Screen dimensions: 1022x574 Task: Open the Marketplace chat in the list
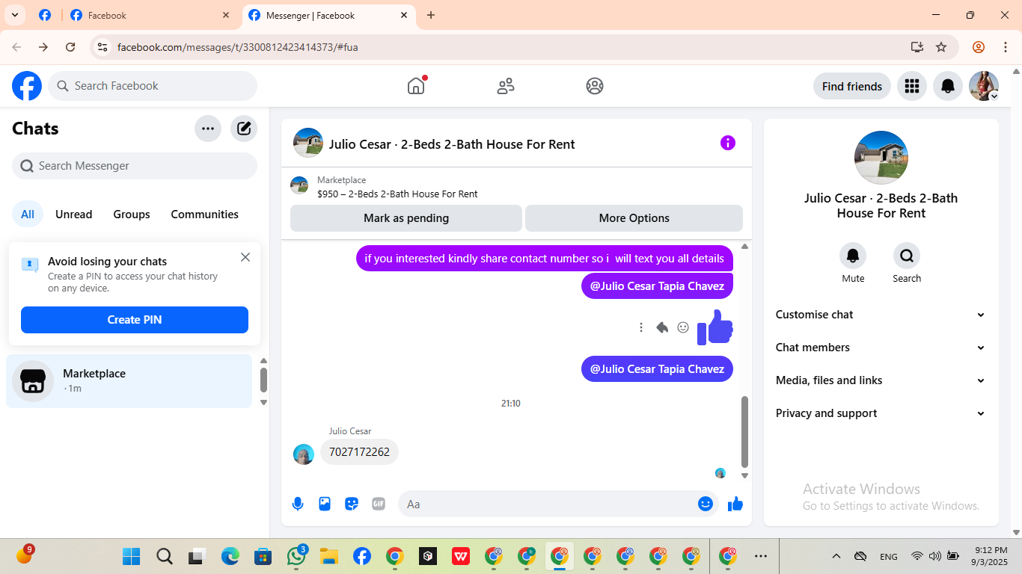pos(129,381)
